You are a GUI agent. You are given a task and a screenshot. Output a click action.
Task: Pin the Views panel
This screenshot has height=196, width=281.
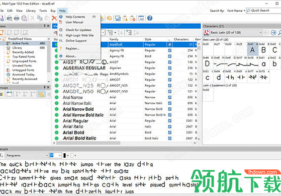44,26
